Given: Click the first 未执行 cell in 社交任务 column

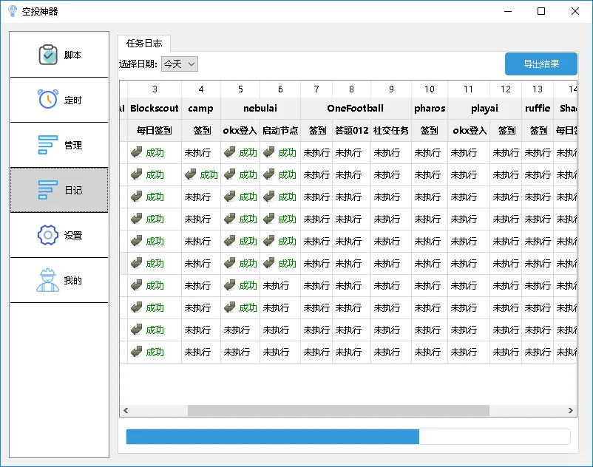Looking at the screenshot, I should point(391,153).
